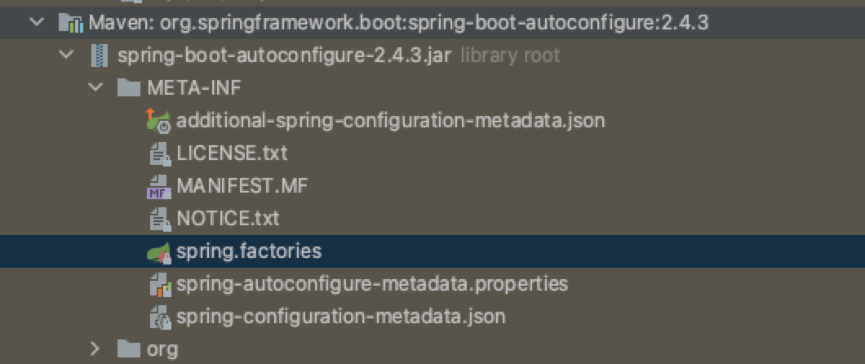This screenshot has height=364, width=865.
Task: Click the additional-spring-configuration-metadata.json file icon
Action: point(158,121)
